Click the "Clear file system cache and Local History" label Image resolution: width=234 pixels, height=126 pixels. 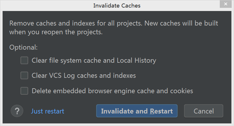(94, 60)
